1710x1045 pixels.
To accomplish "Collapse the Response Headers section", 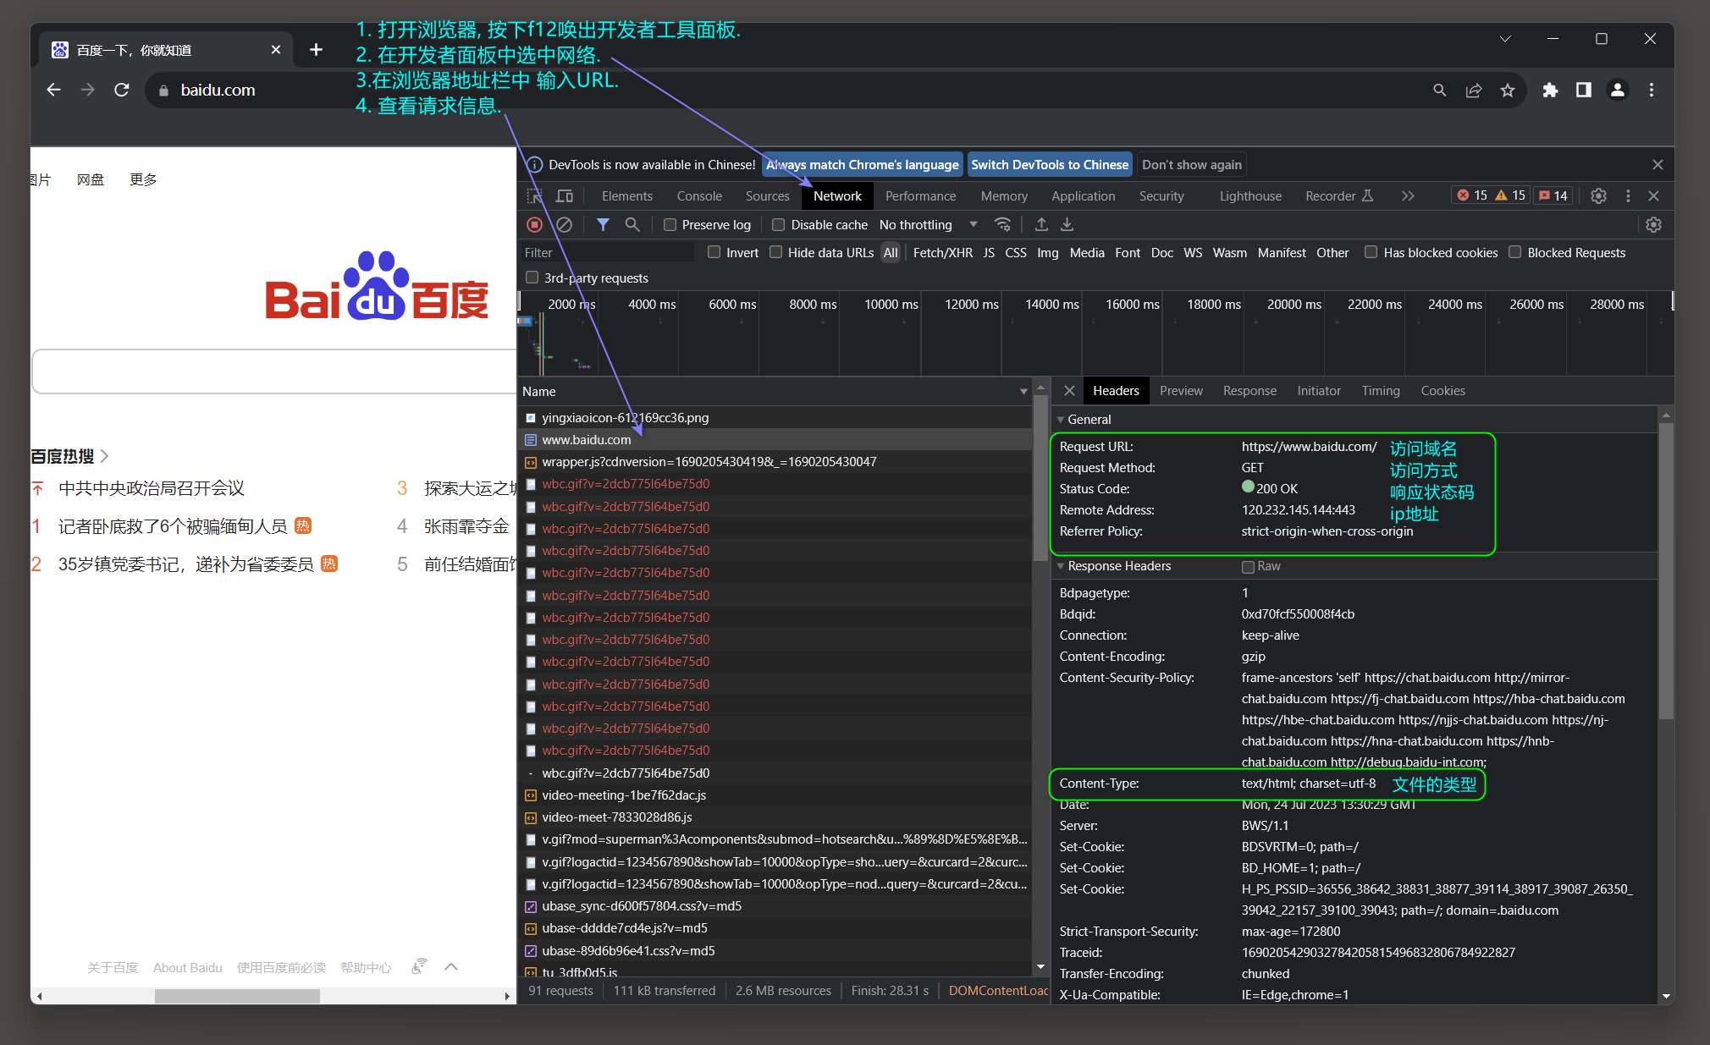I will [1061, 566].
